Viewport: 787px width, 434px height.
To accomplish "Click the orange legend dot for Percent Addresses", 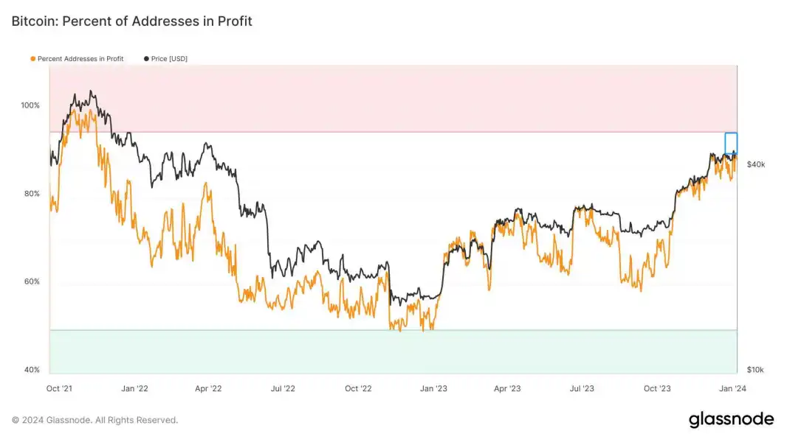I will (33, 58).
